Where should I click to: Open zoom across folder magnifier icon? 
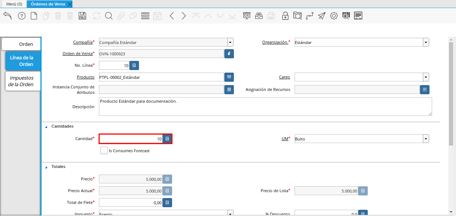(298, 16)
